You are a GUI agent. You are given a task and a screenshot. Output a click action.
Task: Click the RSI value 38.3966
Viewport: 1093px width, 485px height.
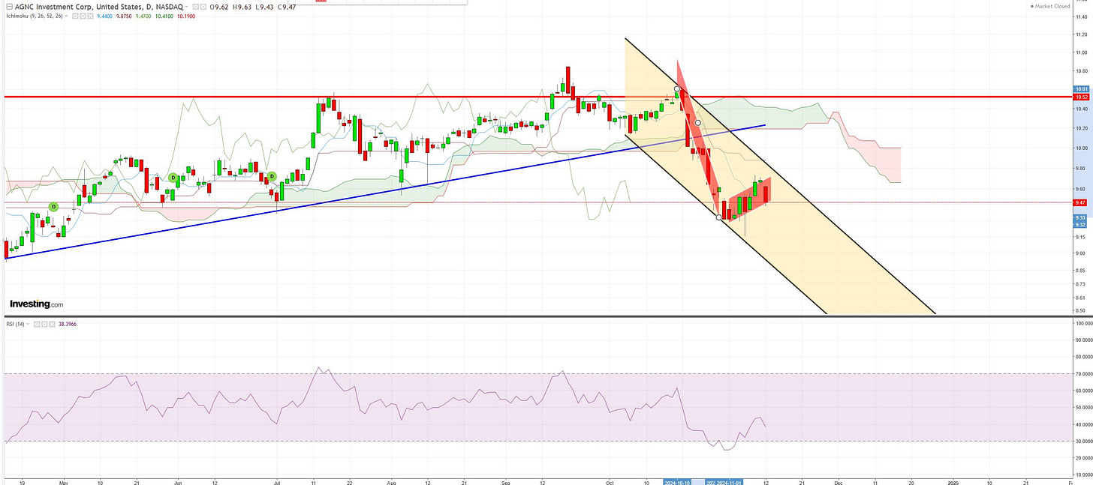click(x=68, y=324)
